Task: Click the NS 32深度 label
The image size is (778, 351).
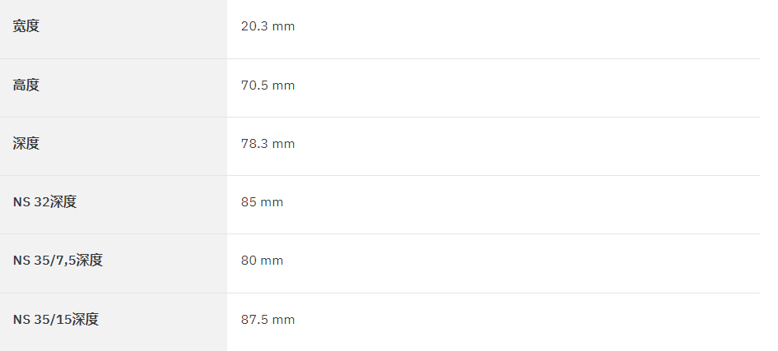Action: pyautogui.click(x=44, y=202)
